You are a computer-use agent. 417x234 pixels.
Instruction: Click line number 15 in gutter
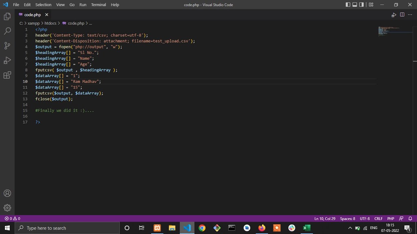(x=25, y=110)
